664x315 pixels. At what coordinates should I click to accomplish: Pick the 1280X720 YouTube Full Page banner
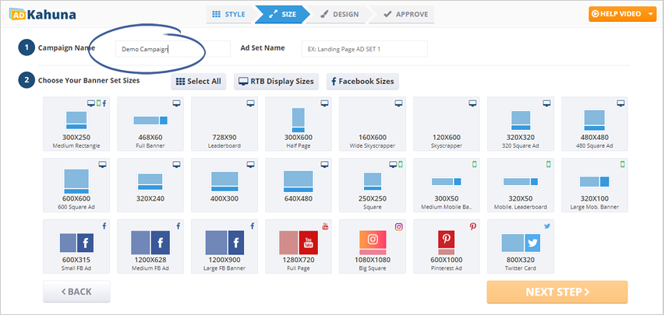click(x=298, y=249)
